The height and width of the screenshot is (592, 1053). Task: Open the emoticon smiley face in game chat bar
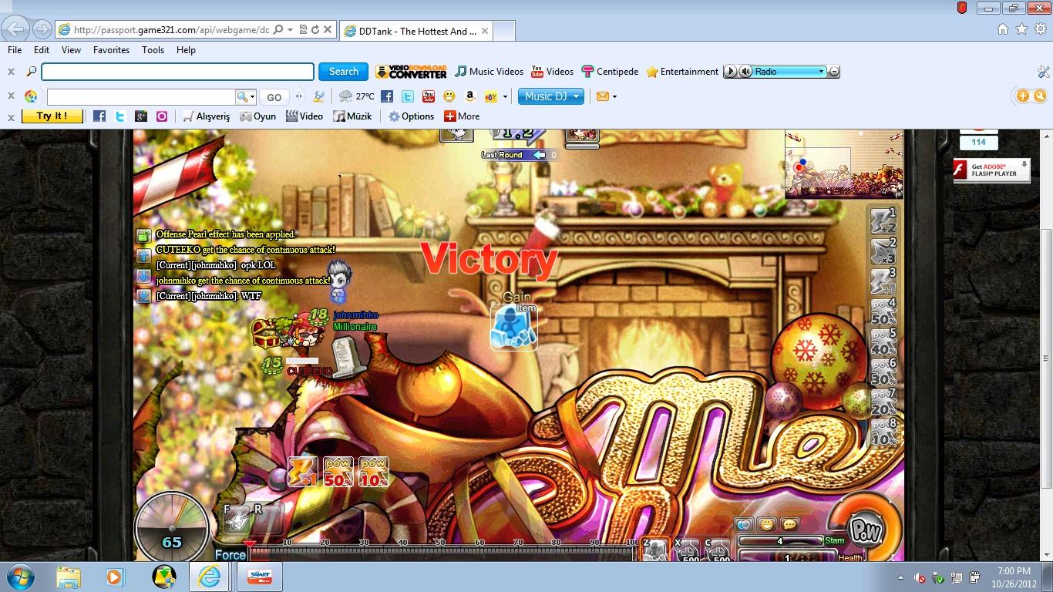(767, 524)
